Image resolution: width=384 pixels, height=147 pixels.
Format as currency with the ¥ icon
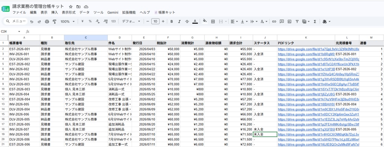click(82, 21)
